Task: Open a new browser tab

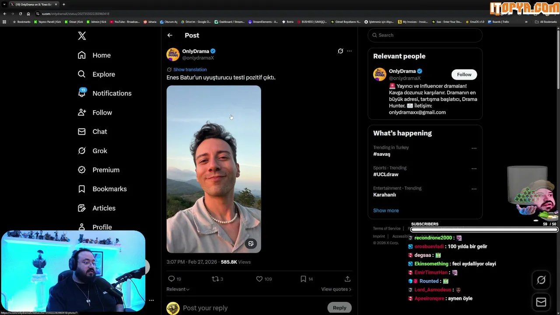Action: point(64,4)
